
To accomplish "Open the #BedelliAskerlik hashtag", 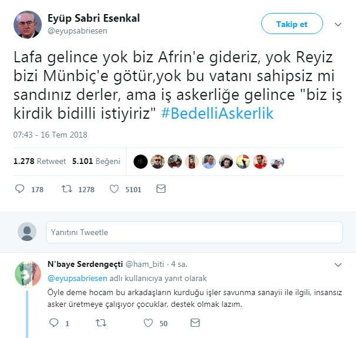I will pyautogui.click(x=217, y=113).
